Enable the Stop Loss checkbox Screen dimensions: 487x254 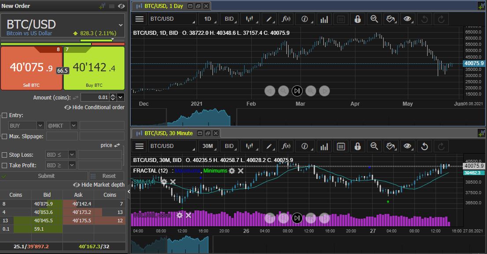click(4, 155)
